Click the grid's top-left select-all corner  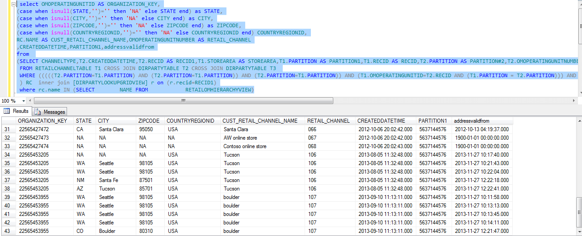[8, 121]
